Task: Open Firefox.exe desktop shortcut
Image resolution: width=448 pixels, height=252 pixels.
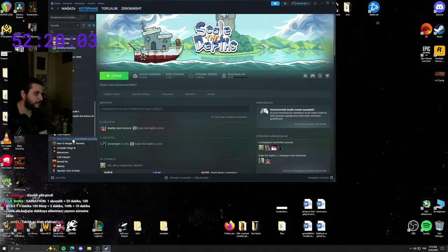Action: point(230,227)
